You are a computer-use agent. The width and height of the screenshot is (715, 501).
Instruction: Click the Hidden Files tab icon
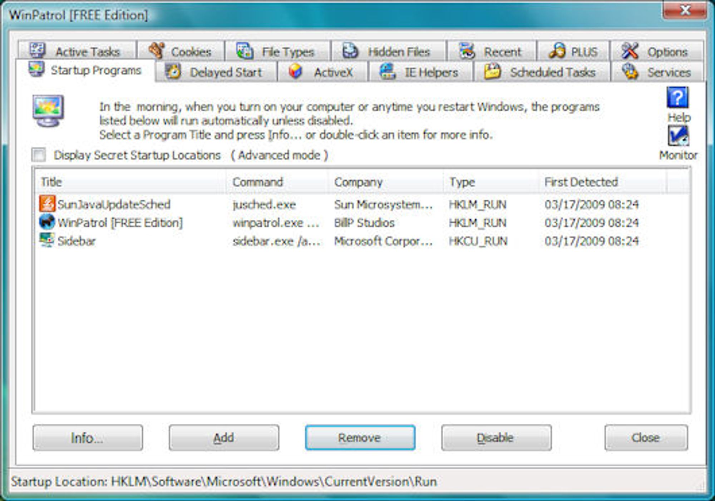click(x=350, y=50)
